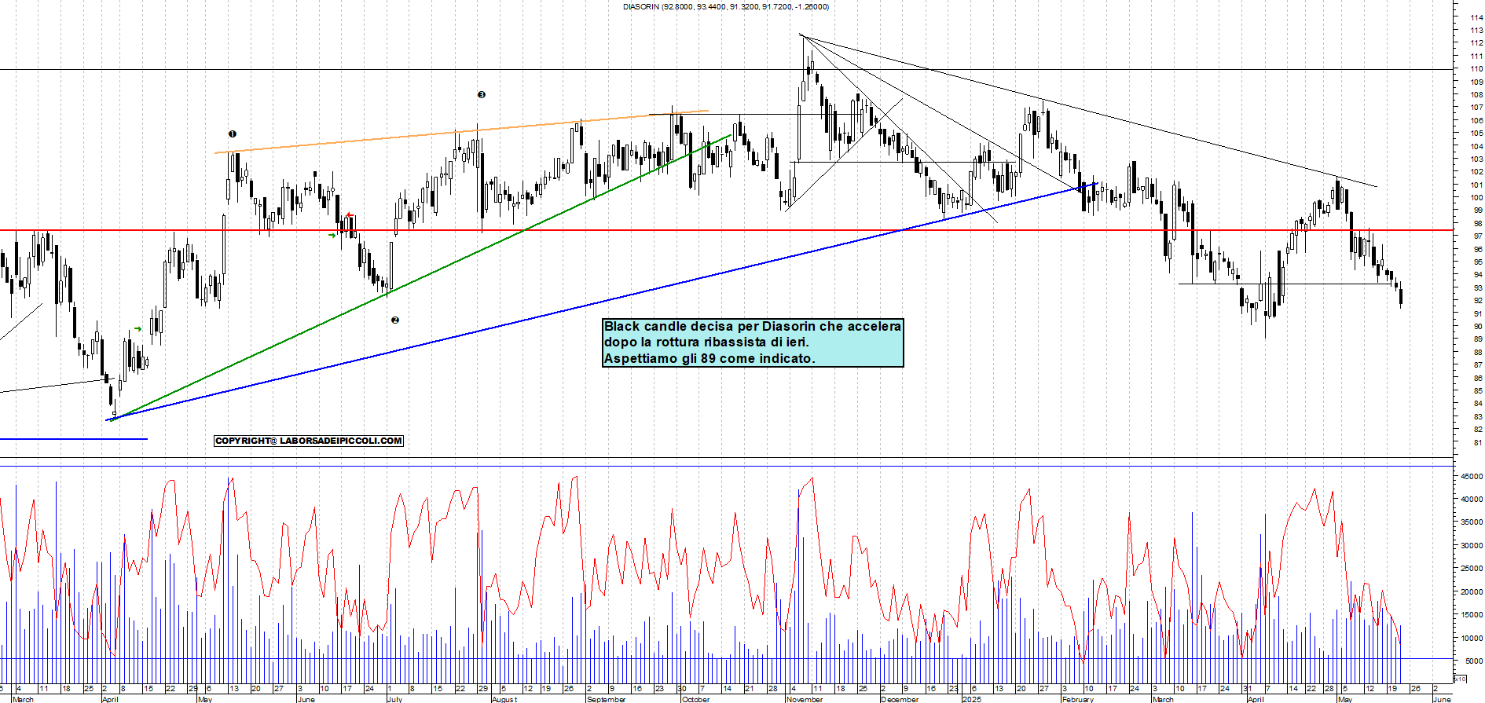This screenshot has width=1485, height=703.
Task: Click the October label on the date axis
Action: point(696,699)
